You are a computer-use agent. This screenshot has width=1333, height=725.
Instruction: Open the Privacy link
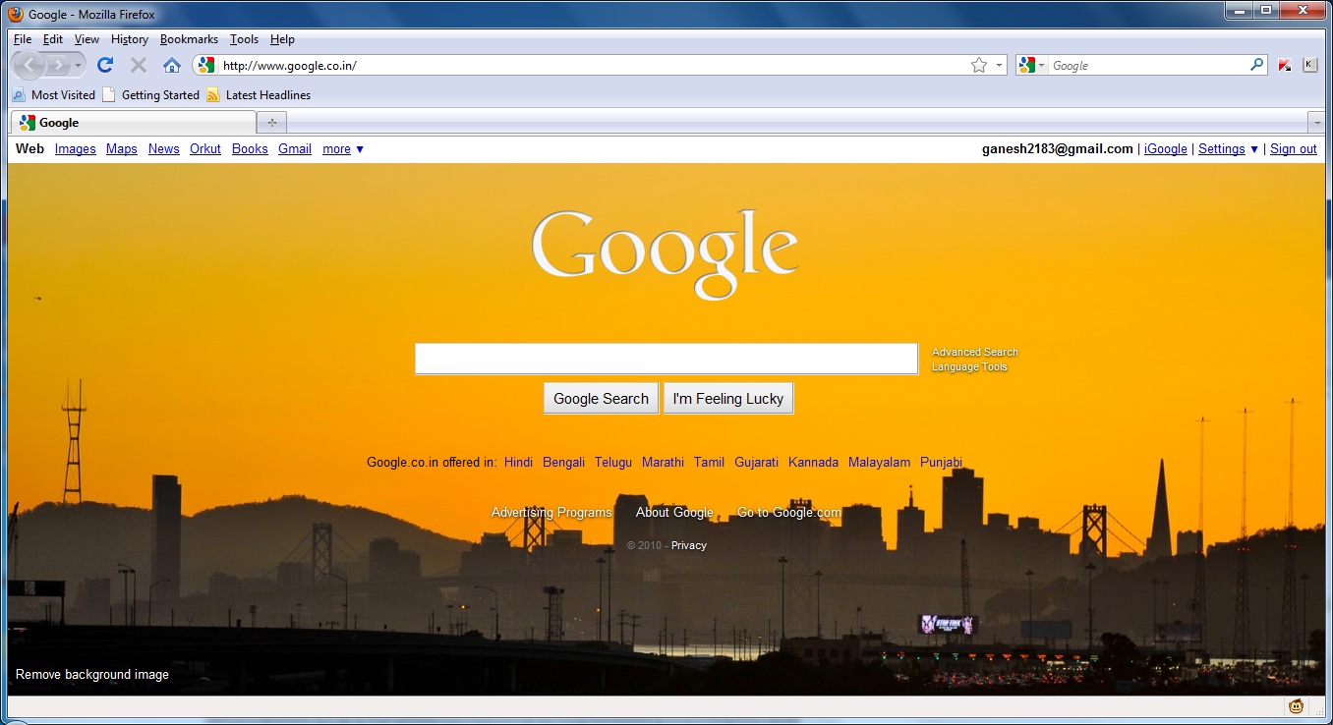(689, 545)
